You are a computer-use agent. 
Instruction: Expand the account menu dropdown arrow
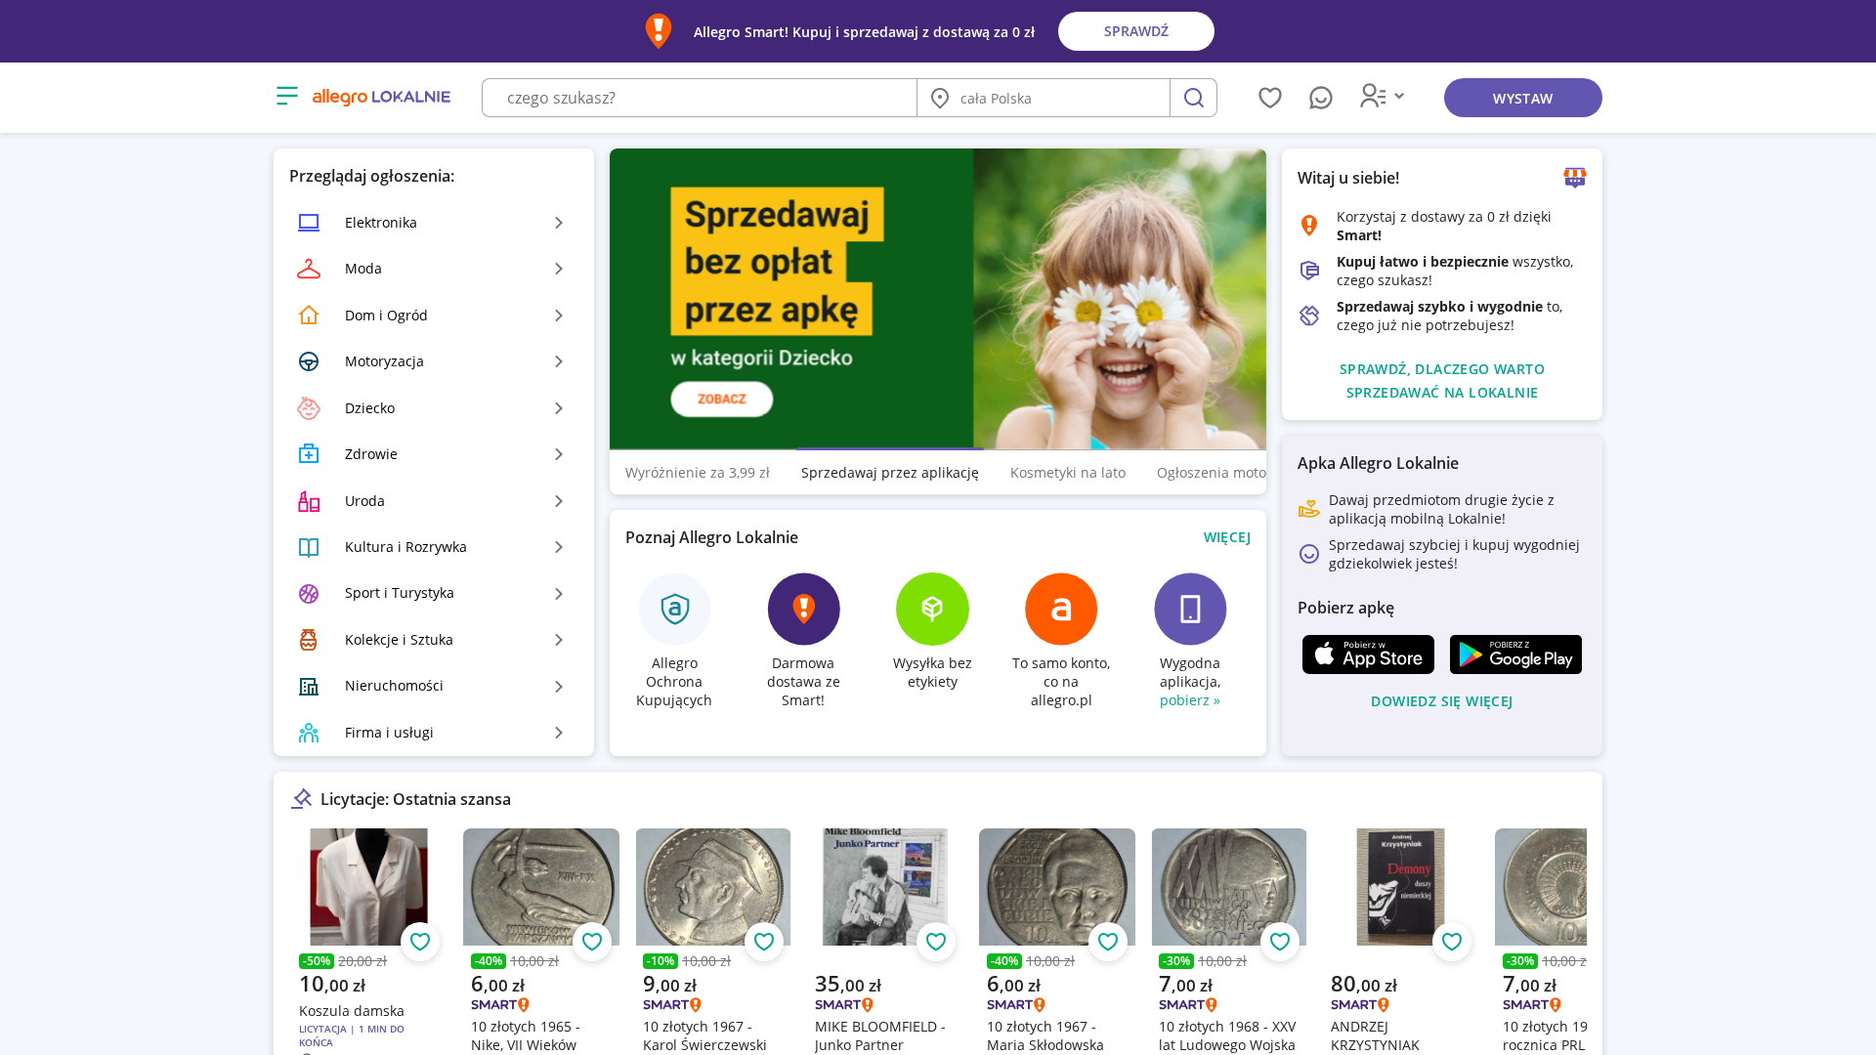(x=1399, y=96)
